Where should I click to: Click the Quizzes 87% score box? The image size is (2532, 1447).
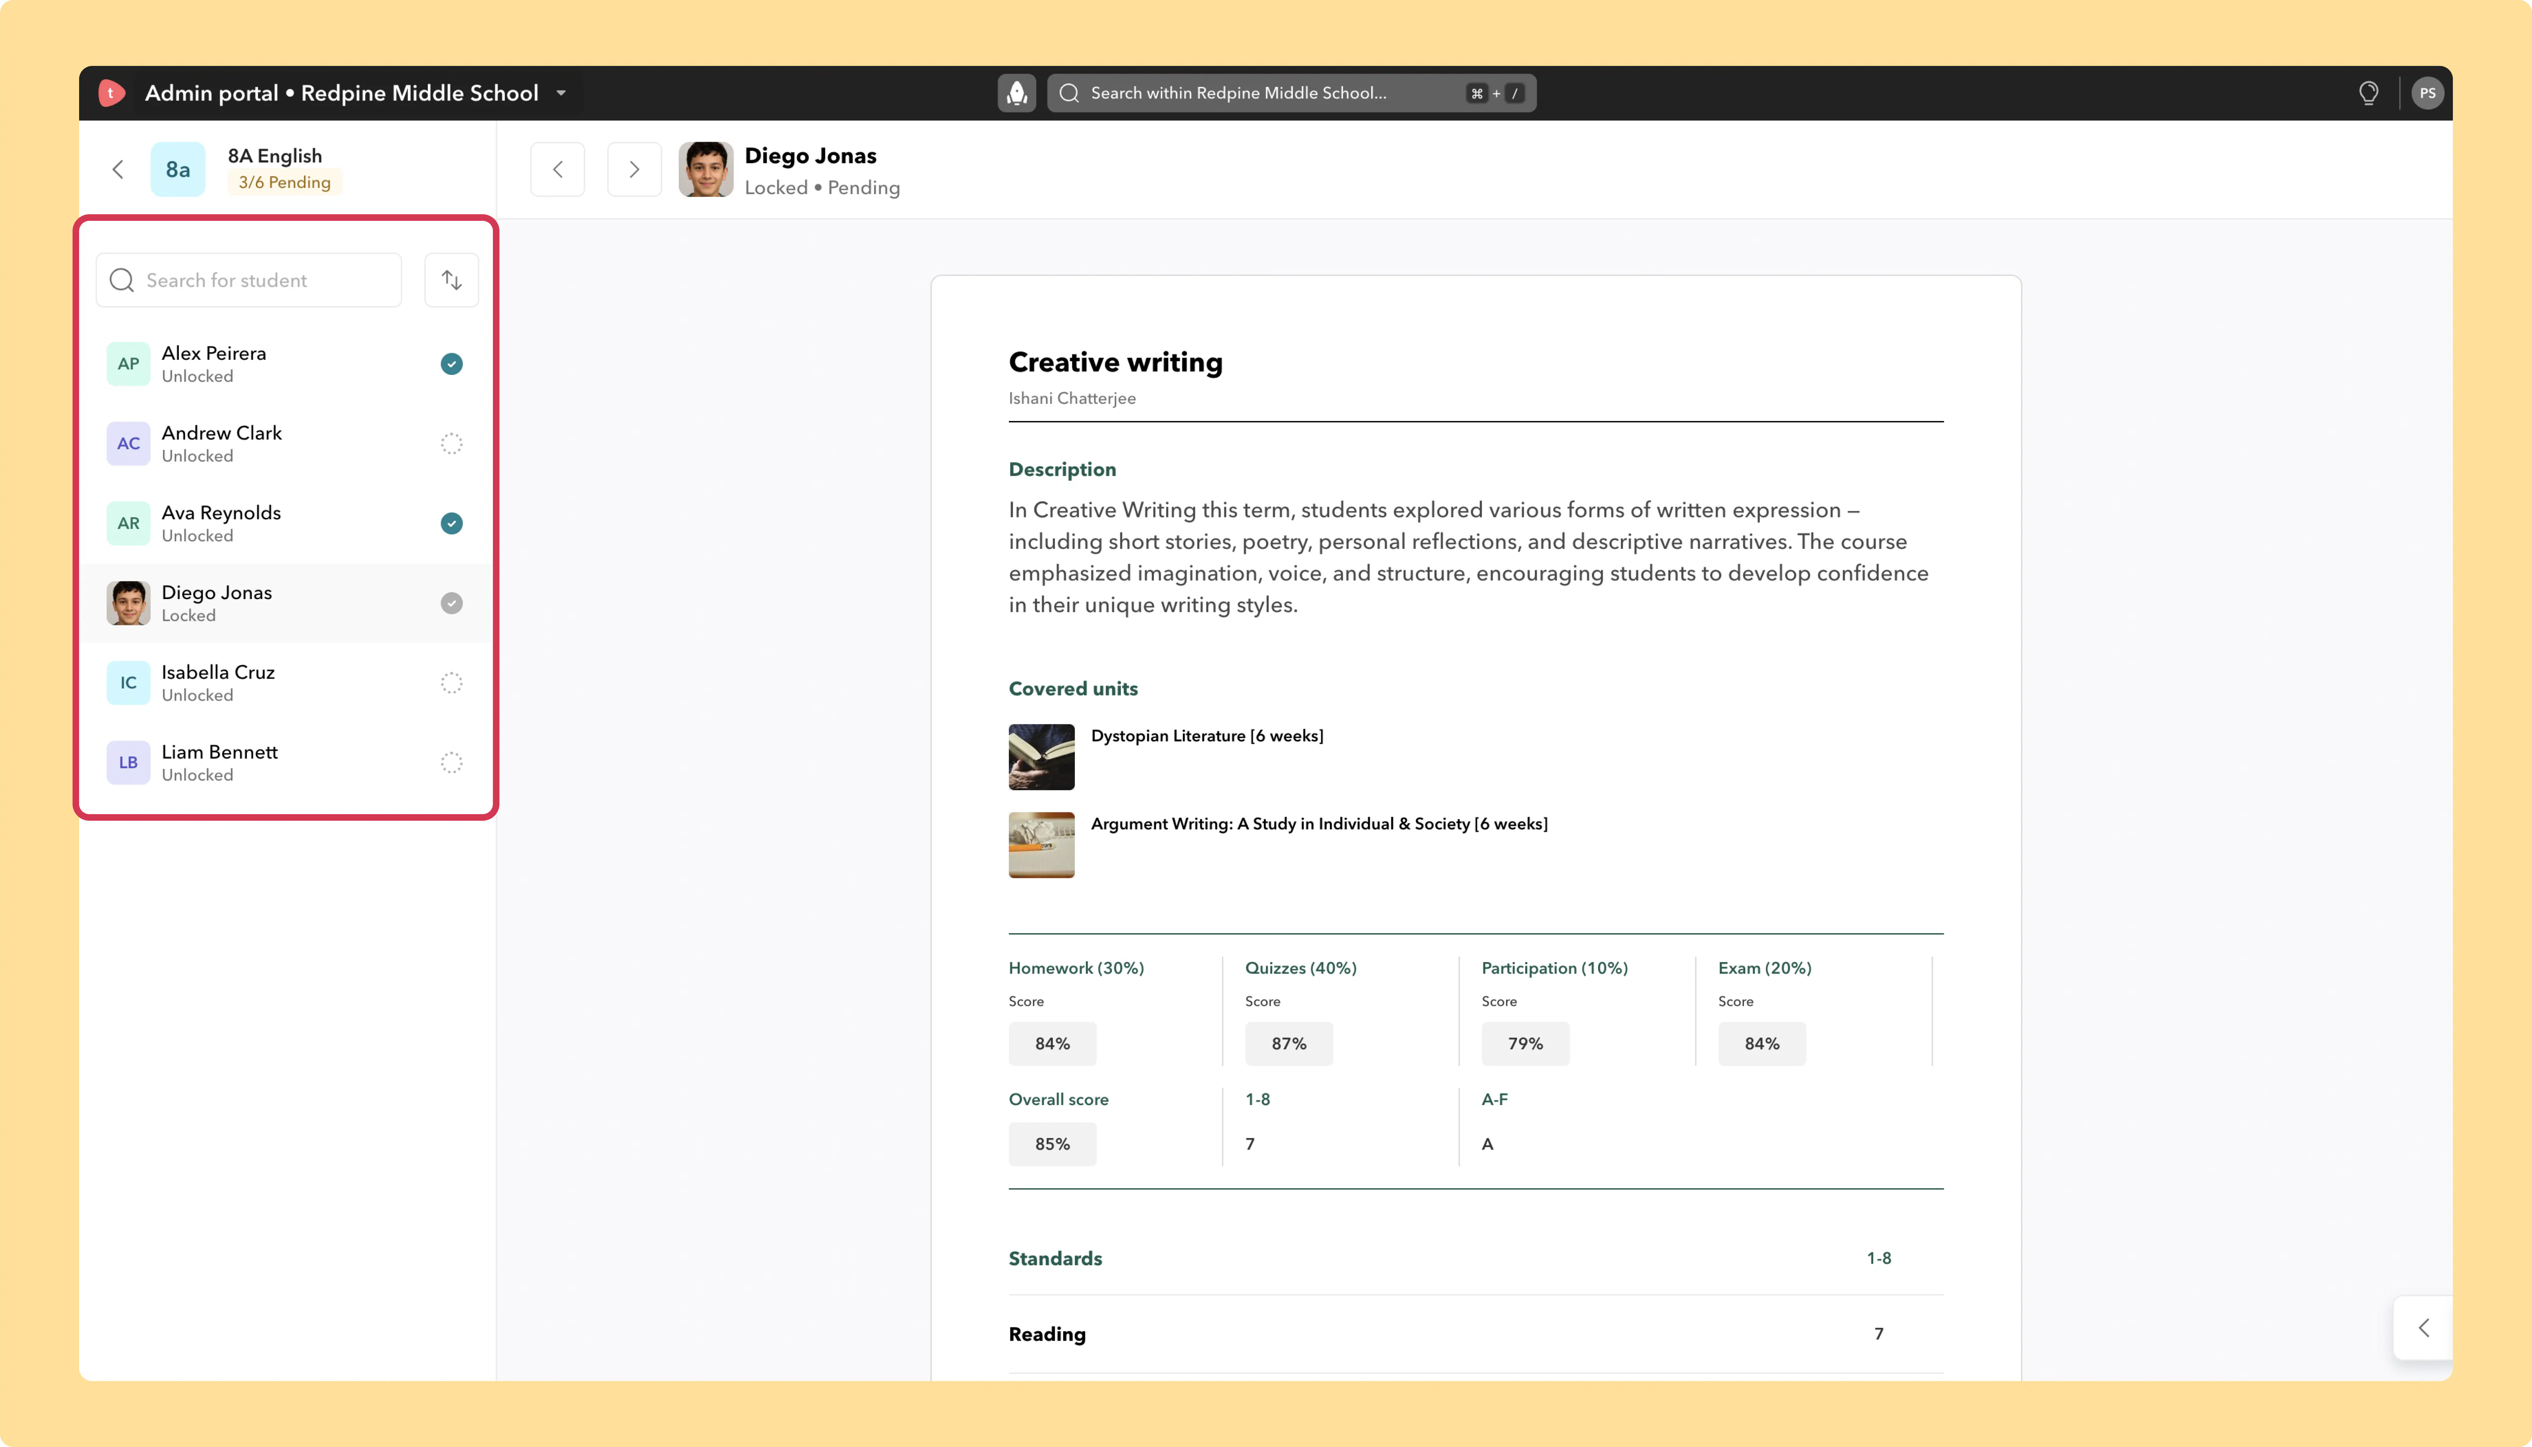coord(1288,1044)
